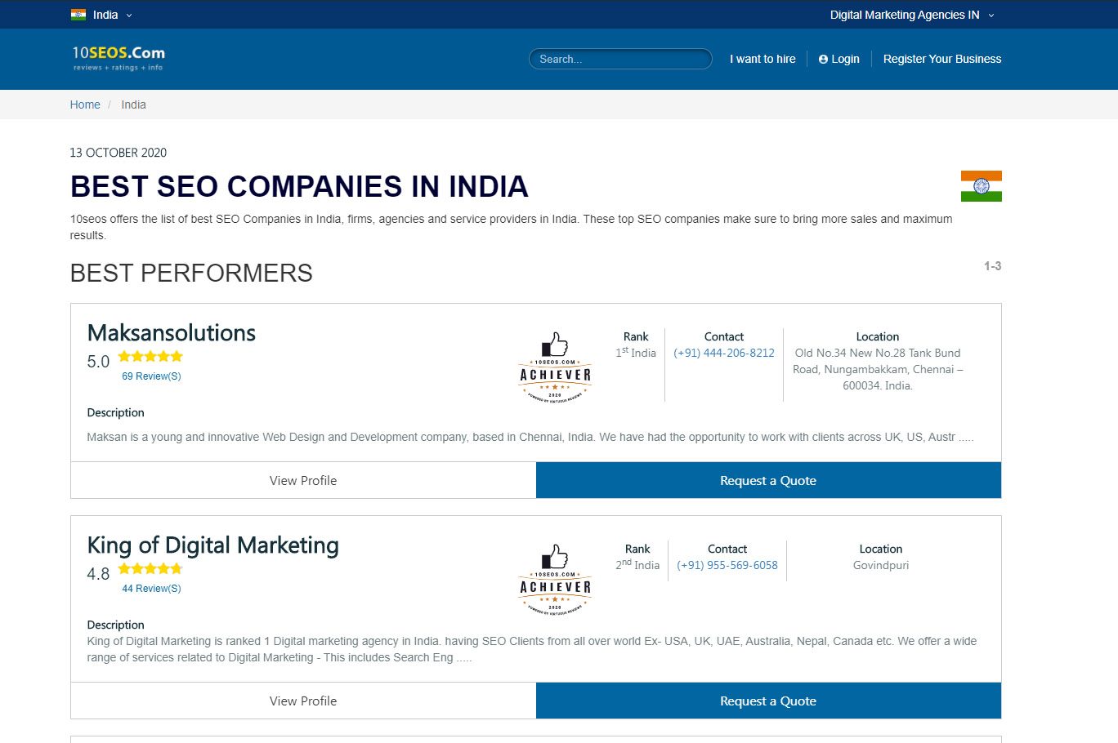
Task: Click the user icon next to Login
Action: tap(823, 60)
